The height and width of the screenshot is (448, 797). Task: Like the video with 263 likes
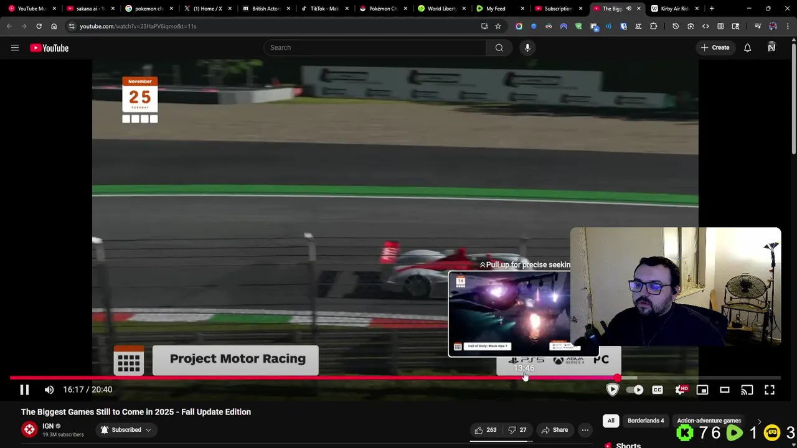pos(485,430)
